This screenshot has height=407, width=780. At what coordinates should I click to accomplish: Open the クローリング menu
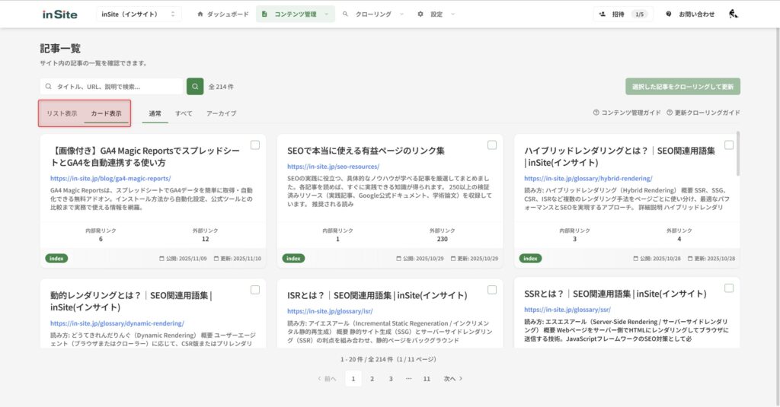click(x=373, y=14)
